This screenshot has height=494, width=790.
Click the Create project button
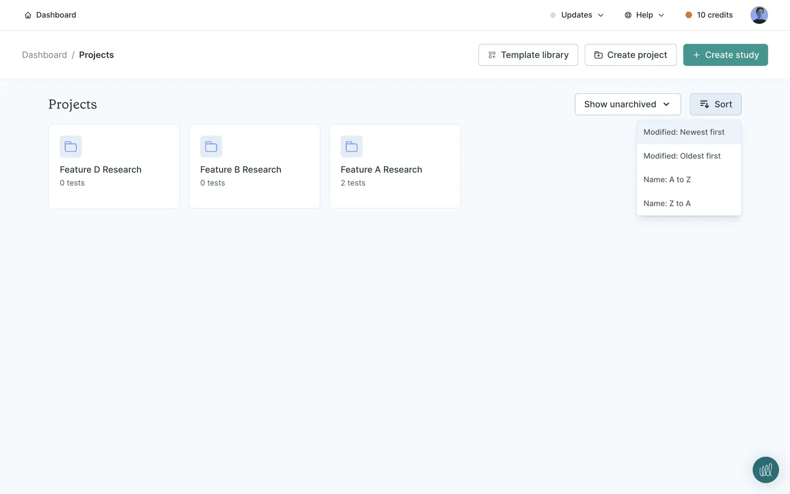[x=630, y=55]
